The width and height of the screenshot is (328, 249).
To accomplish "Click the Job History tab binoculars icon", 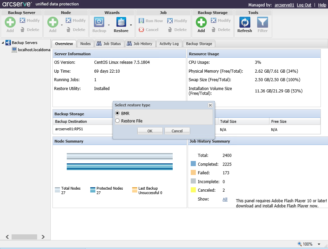I will tap(129, 44).
